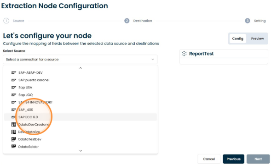Viewport: 271px width, 165px height.
Task: Click the Next button
Action: click(258, 159)
